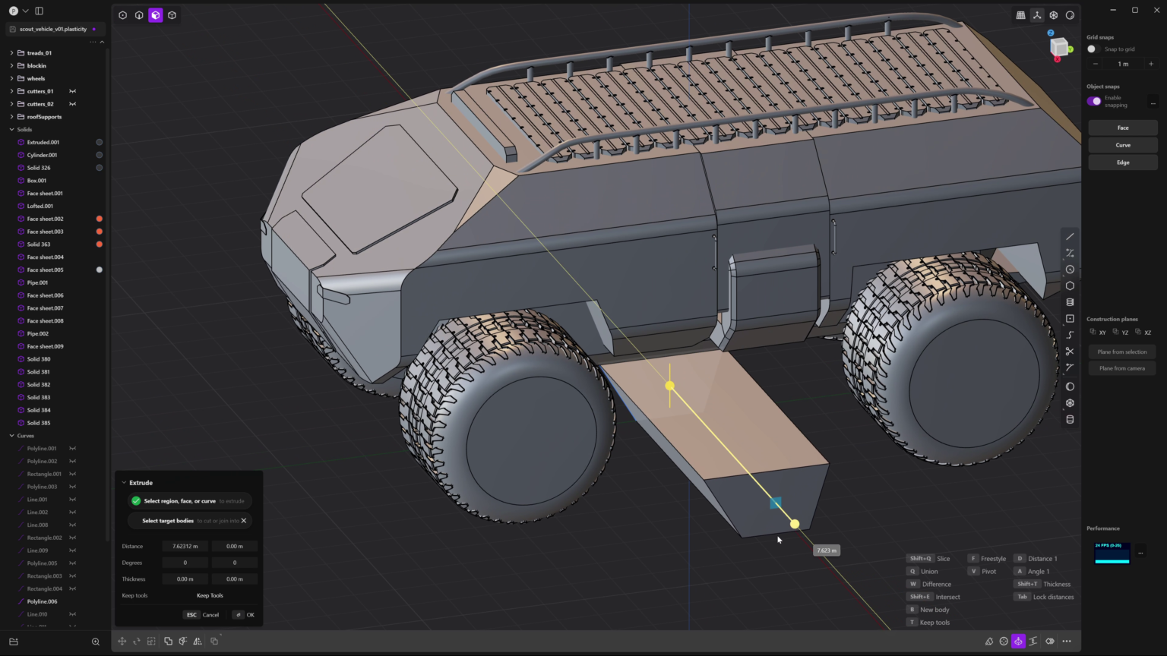Click Plane from camera button
The height and width of the screenshot is (656, 1167).
(x=1122, y=368)
